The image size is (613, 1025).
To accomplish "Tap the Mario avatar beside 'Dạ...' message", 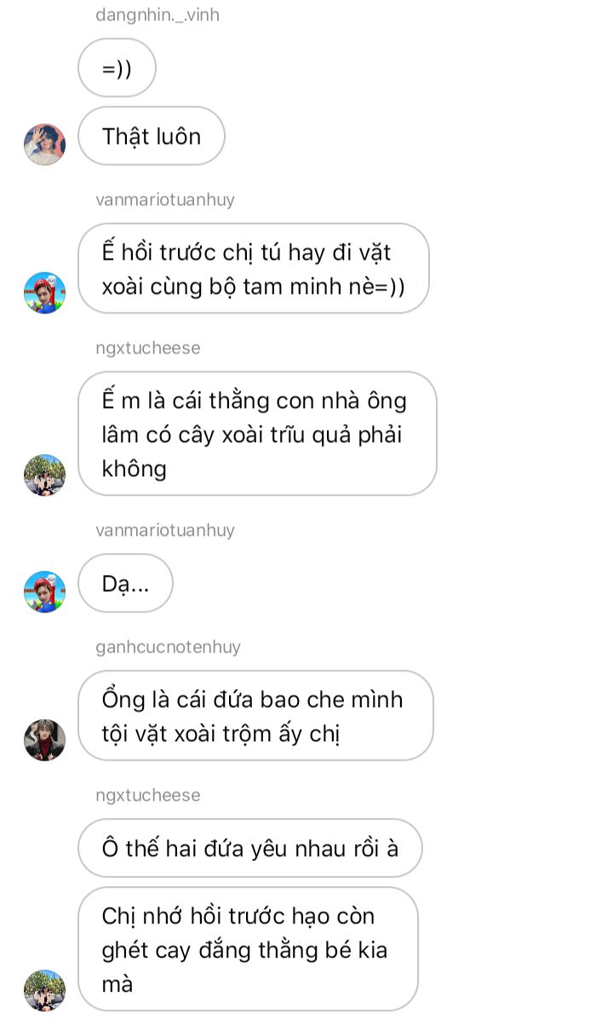I will click(44, 591).
